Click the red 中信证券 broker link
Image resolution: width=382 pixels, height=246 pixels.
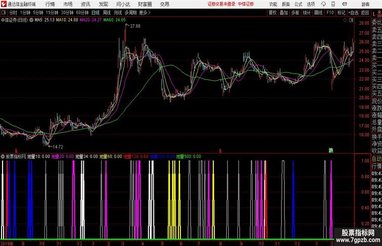coord(246,4)
